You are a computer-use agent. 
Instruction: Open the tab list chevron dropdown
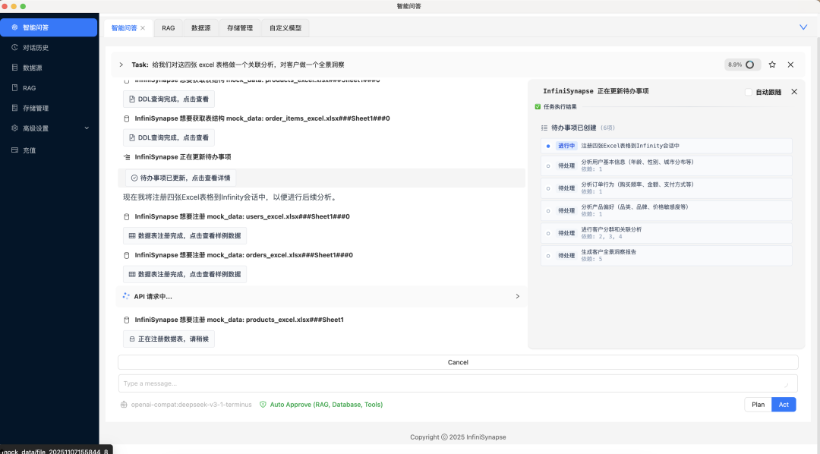[803, 27]
